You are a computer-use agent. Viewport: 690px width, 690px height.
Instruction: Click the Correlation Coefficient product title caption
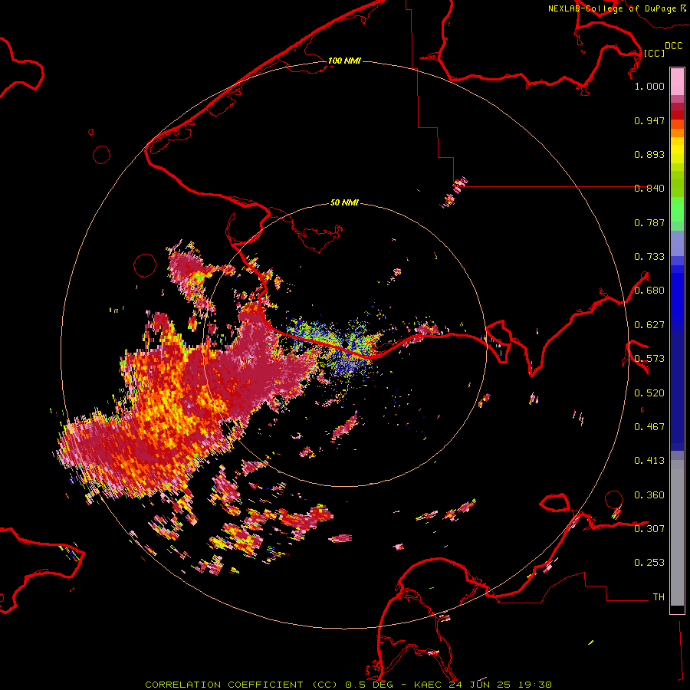[242, 685]
